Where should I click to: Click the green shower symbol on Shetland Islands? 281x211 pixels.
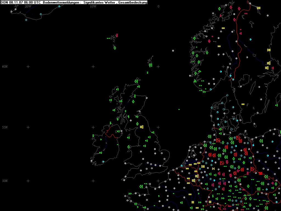coord(150,65)
